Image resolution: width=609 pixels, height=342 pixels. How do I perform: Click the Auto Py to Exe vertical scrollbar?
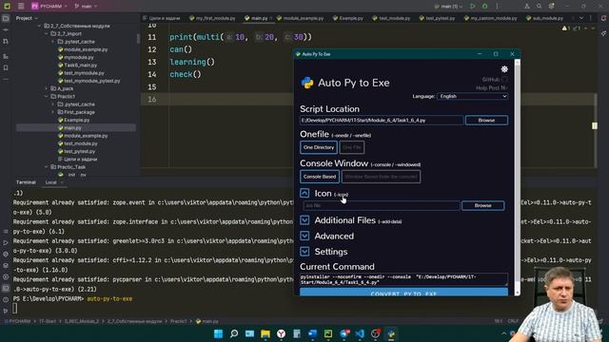[517, 177]
